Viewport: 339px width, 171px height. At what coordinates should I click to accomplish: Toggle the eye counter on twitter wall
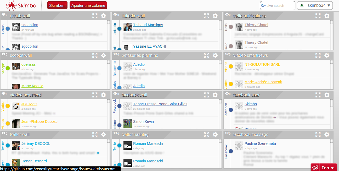tap(4, 134)
